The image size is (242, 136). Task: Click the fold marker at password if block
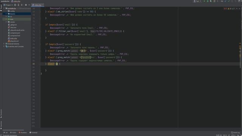40,44
